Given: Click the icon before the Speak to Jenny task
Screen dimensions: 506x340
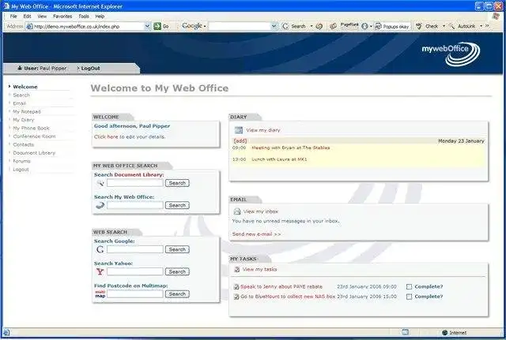Looking at the screenshot, I should click(236, 287).
